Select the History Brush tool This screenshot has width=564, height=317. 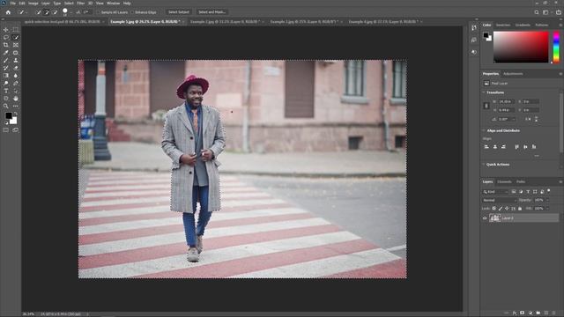[x=6, y=68]
